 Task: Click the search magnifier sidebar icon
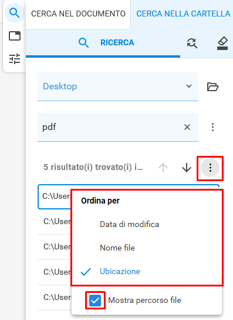click(x=15, y=14)
